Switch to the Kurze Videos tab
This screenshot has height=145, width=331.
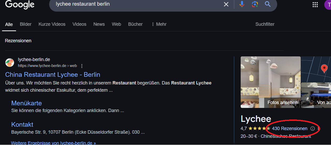pyautogui.click(x=52, y=24)
